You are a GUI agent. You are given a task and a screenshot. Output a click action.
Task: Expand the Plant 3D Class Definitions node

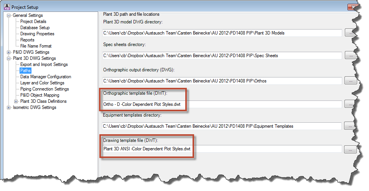16,101
